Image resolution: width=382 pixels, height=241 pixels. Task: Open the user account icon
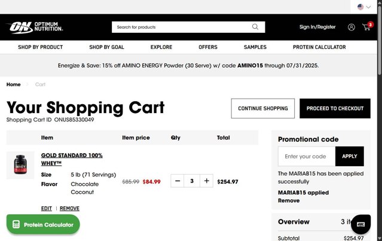[x=351, y=27]
